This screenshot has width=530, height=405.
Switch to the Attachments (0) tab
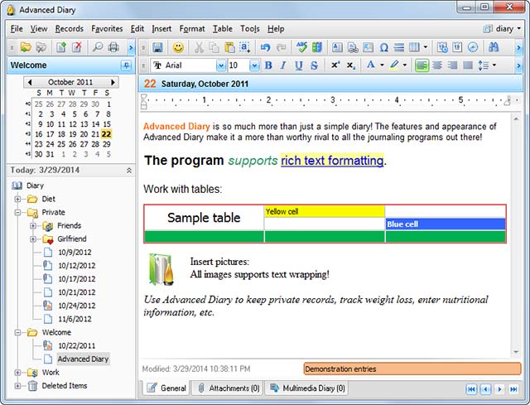pyautogui.click(x=229, y=388)
